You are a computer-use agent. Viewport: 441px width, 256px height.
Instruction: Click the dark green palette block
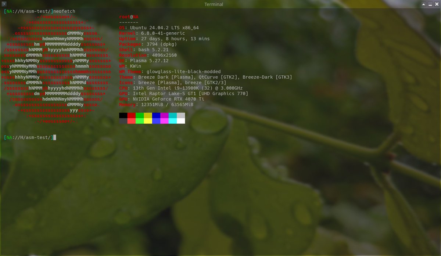(x=140, y=115)
